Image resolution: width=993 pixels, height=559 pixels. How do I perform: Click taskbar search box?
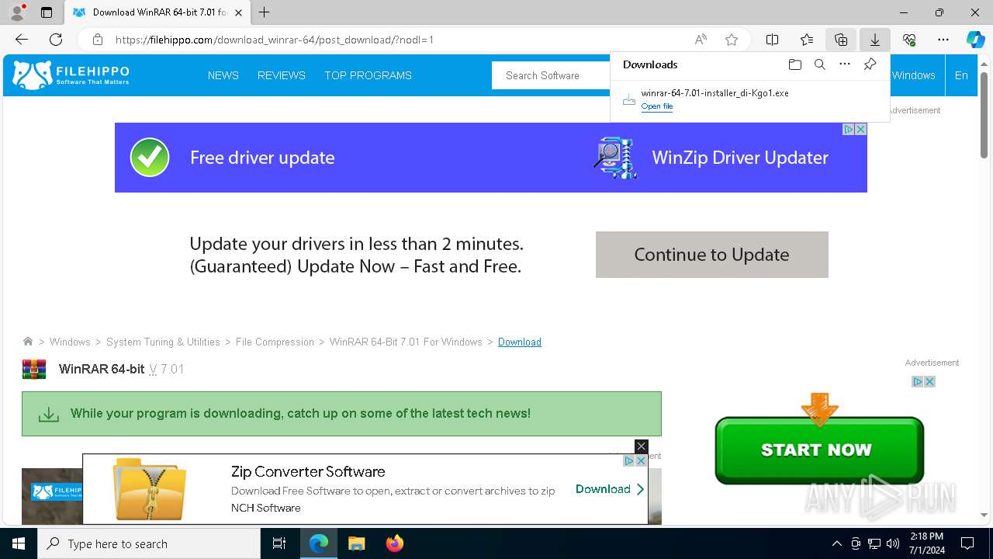pyautogui.click(x=149, y=543)
